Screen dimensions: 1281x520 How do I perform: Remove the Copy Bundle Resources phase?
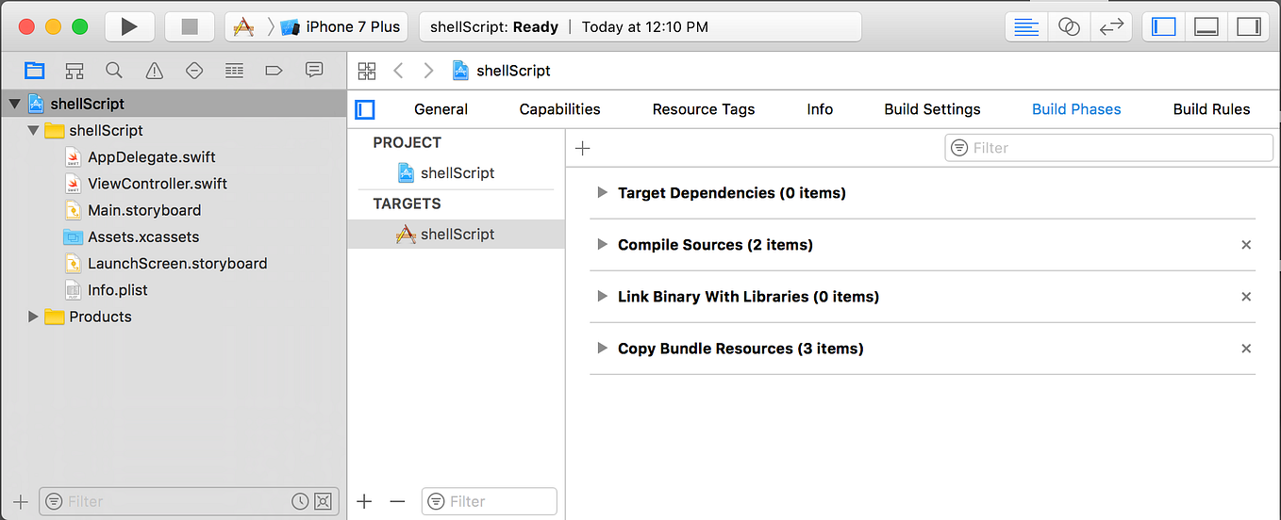coord(1246,349)
